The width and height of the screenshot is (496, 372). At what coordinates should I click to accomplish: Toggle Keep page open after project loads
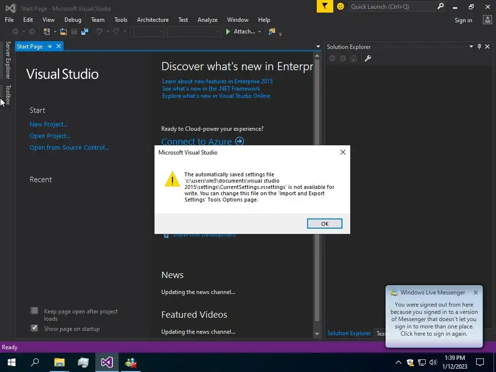coord(34,310)
